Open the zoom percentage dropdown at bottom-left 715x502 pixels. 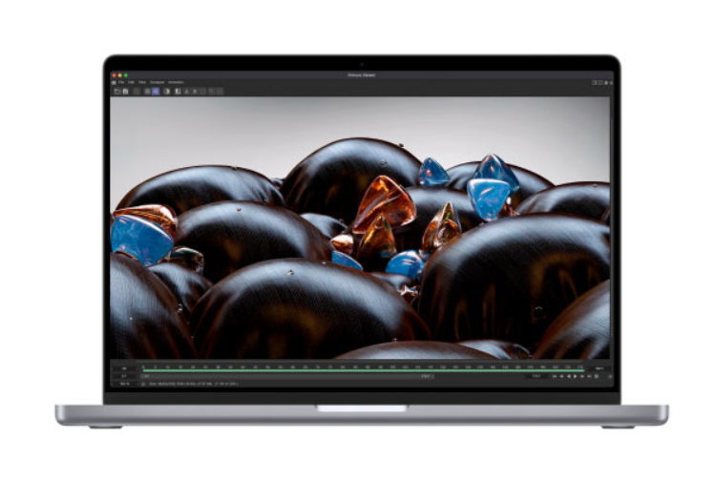pos(125,385)
